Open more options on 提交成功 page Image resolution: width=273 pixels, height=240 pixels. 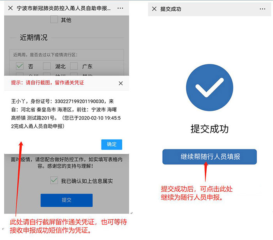pyautogui.click(x=262, y=9)
